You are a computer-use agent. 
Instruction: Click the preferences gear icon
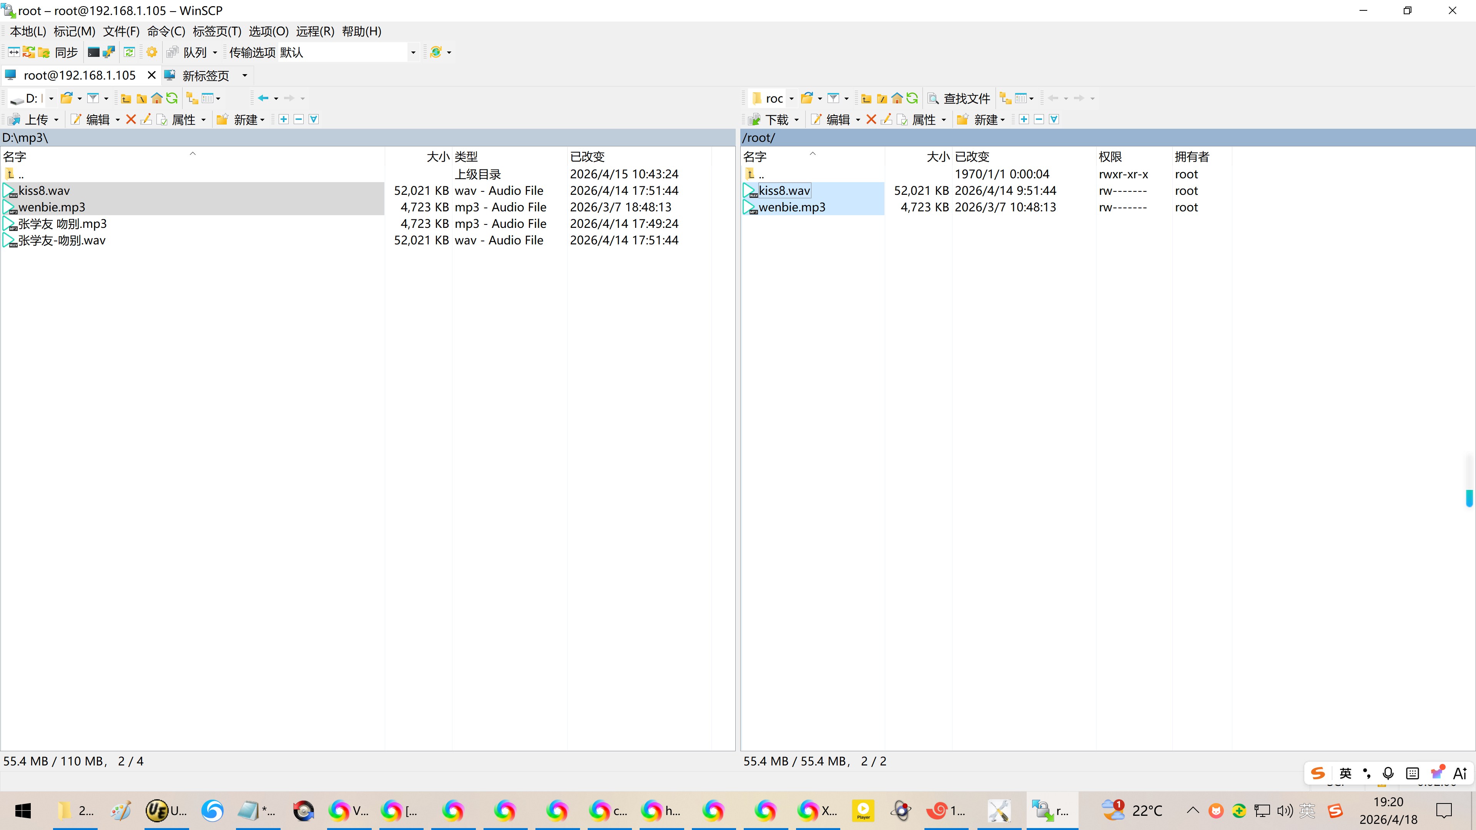(x=151, y=52)
